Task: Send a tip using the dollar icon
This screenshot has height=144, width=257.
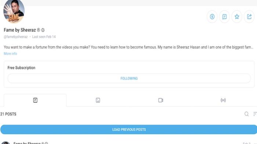Action: [x=212, y=16]
